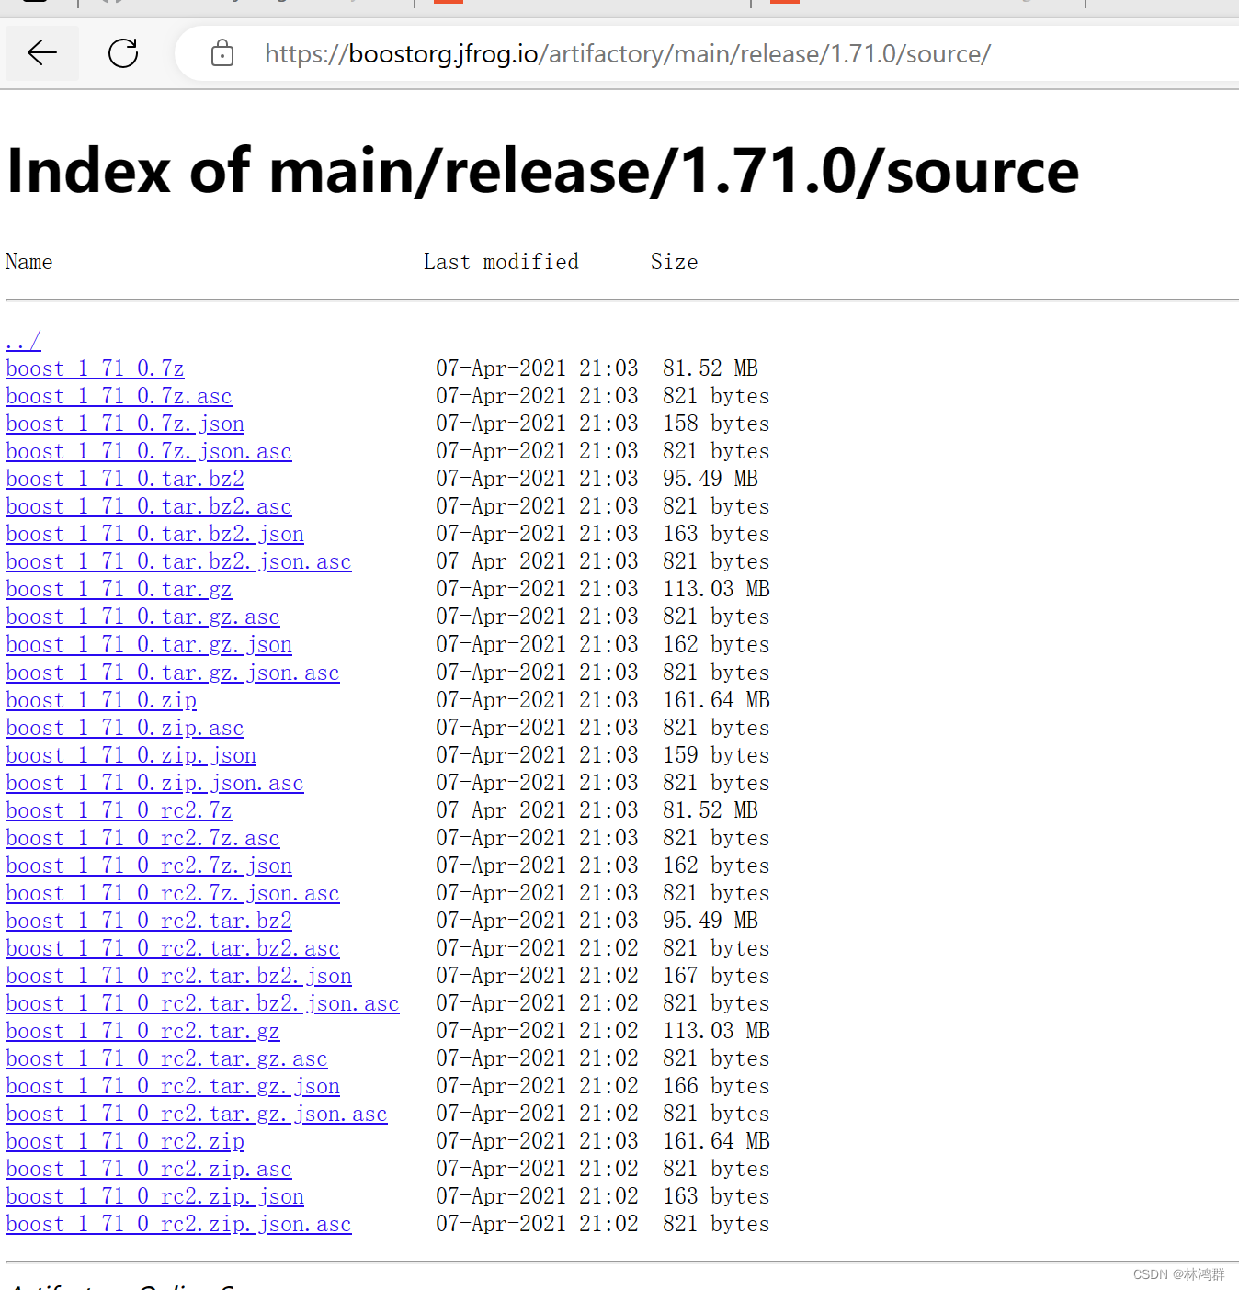Image resolution: width=1239 pixels, height=1290 pixels.
Task: Open boost_1_71_0_rc2.tar.bz2.json.asc
Action: pos(202,1003)
